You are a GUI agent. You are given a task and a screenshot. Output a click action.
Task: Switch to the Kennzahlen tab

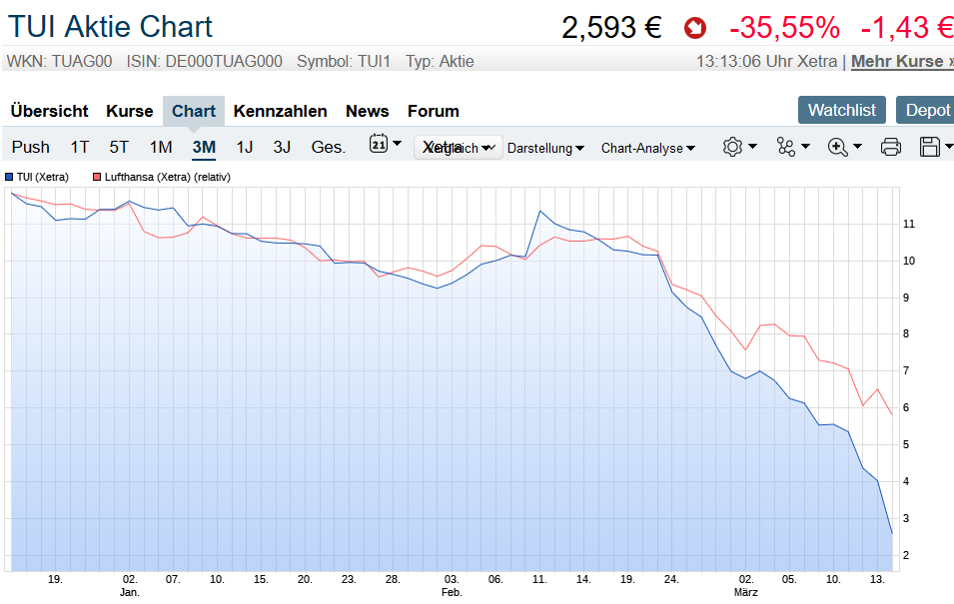click(x=280, y=111)
